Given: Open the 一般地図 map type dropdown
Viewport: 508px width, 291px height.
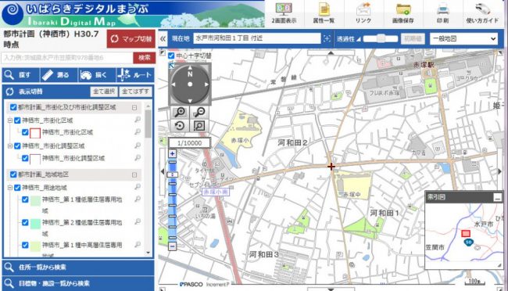Looking at the screenshot, I should 464,38.
